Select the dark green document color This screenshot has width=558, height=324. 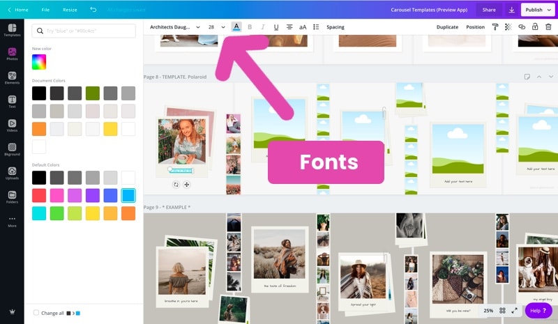[93, 93]
